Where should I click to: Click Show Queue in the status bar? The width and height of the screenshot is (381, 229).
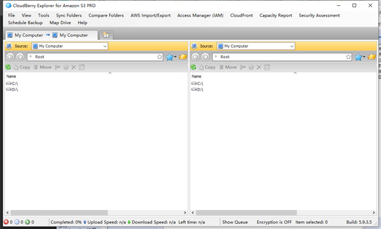click(235, 222)
